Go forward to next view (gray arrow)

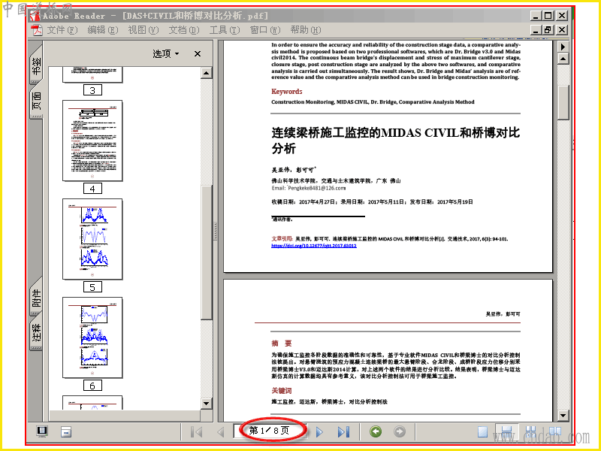400,431
